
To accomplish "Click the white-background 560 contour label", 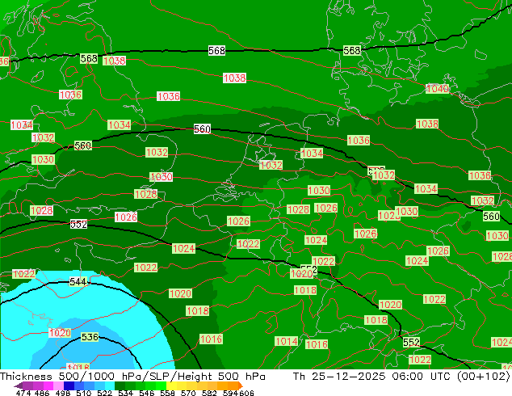I will (202, 129).
